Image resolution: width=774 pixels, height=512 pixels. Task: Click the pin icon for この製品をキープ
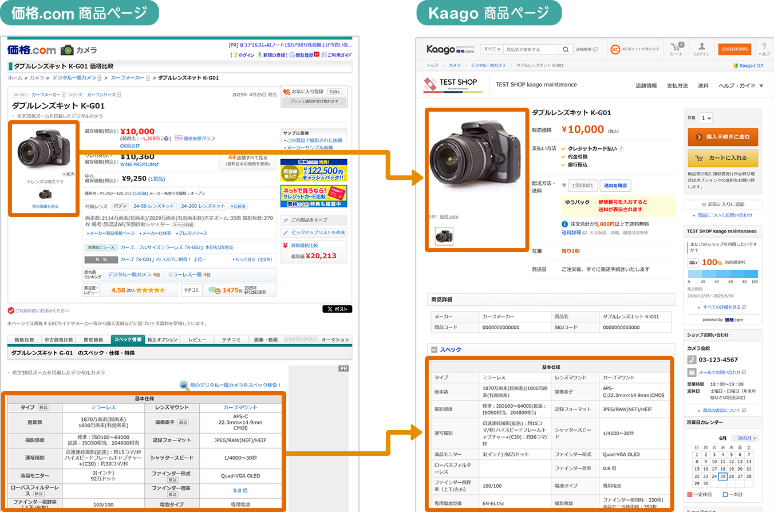(286, 220)
